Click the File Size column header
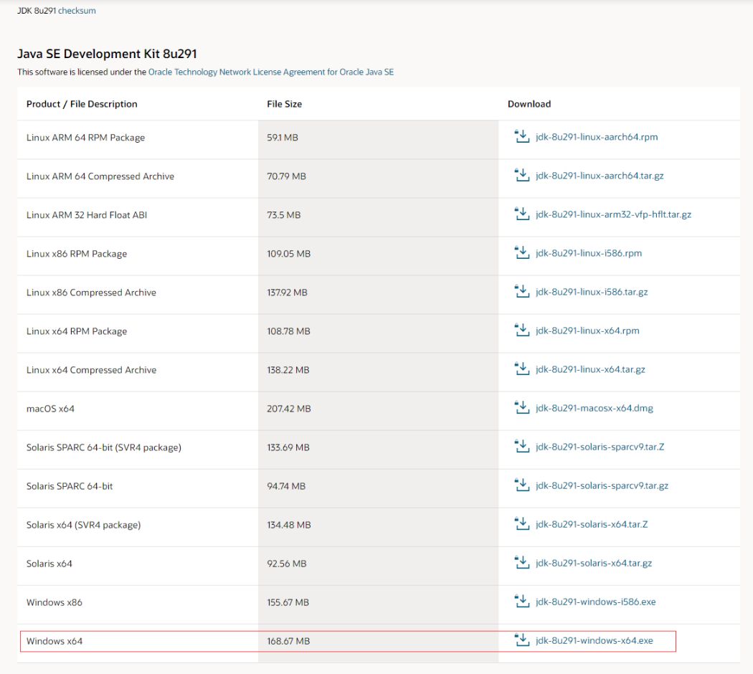 tap(284, 104)
